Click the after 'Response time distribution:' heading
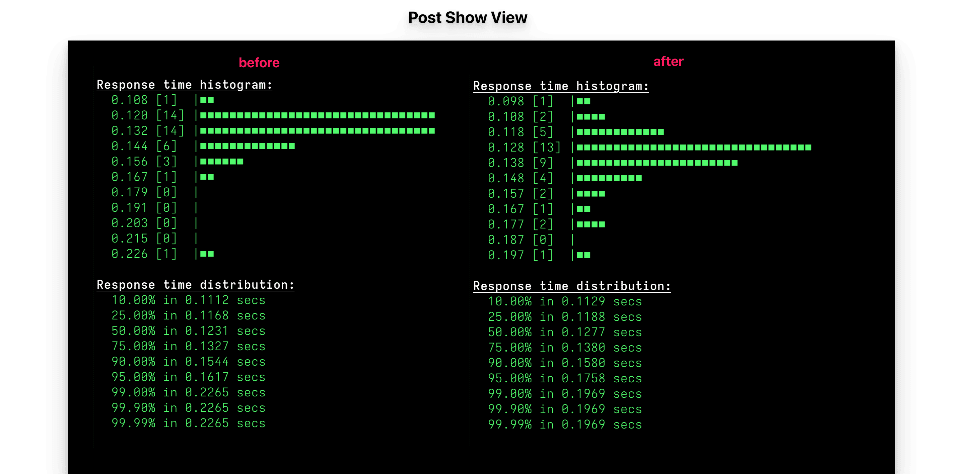Image resolution: width=963 pixels, height=474 pixels. click(572, 286)
